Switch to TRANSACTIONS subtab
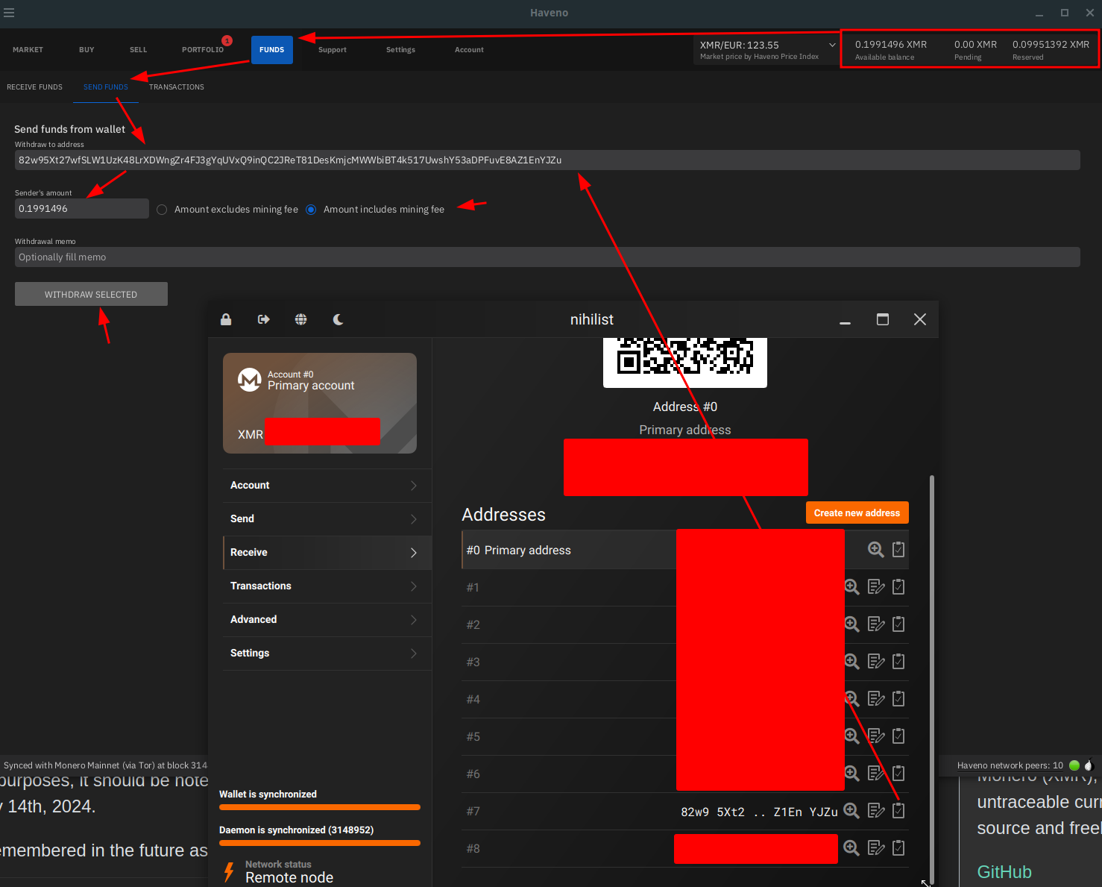This screenshot has height=887, width=1102. 177,87
